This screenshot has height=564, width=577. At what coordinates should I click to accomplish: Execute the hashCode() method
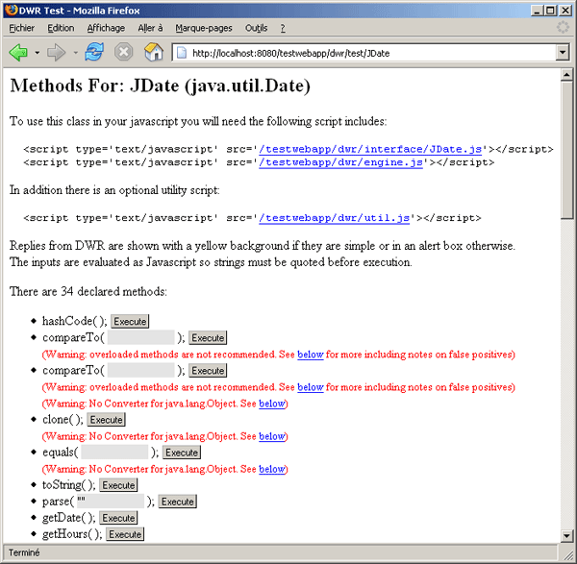(x=130, y=321)
